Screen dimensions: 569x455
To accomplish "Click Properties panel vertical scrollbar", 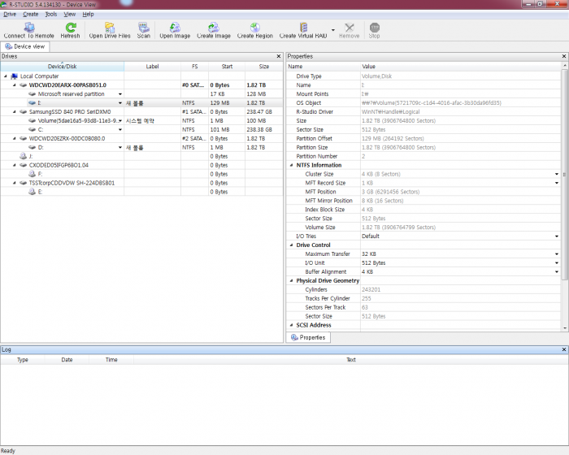I will (565, 174).
